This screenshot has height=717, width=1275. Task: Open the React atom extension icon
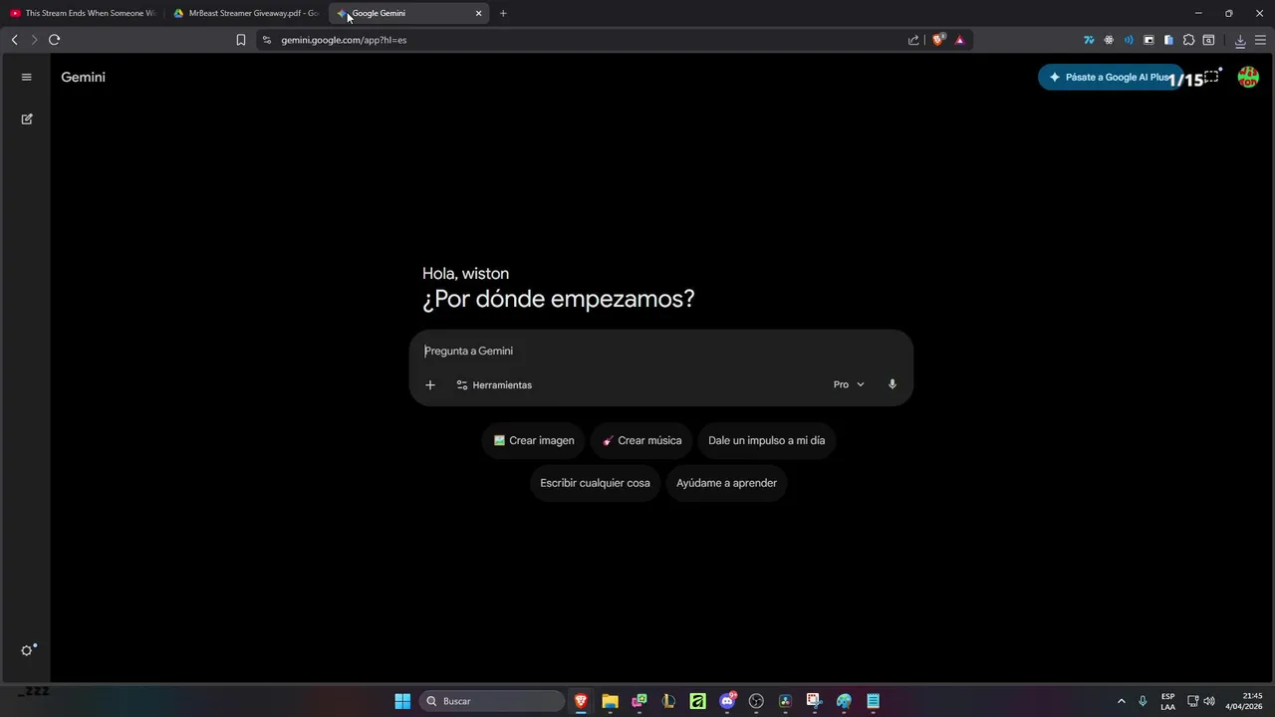[x=1109, y=40]
